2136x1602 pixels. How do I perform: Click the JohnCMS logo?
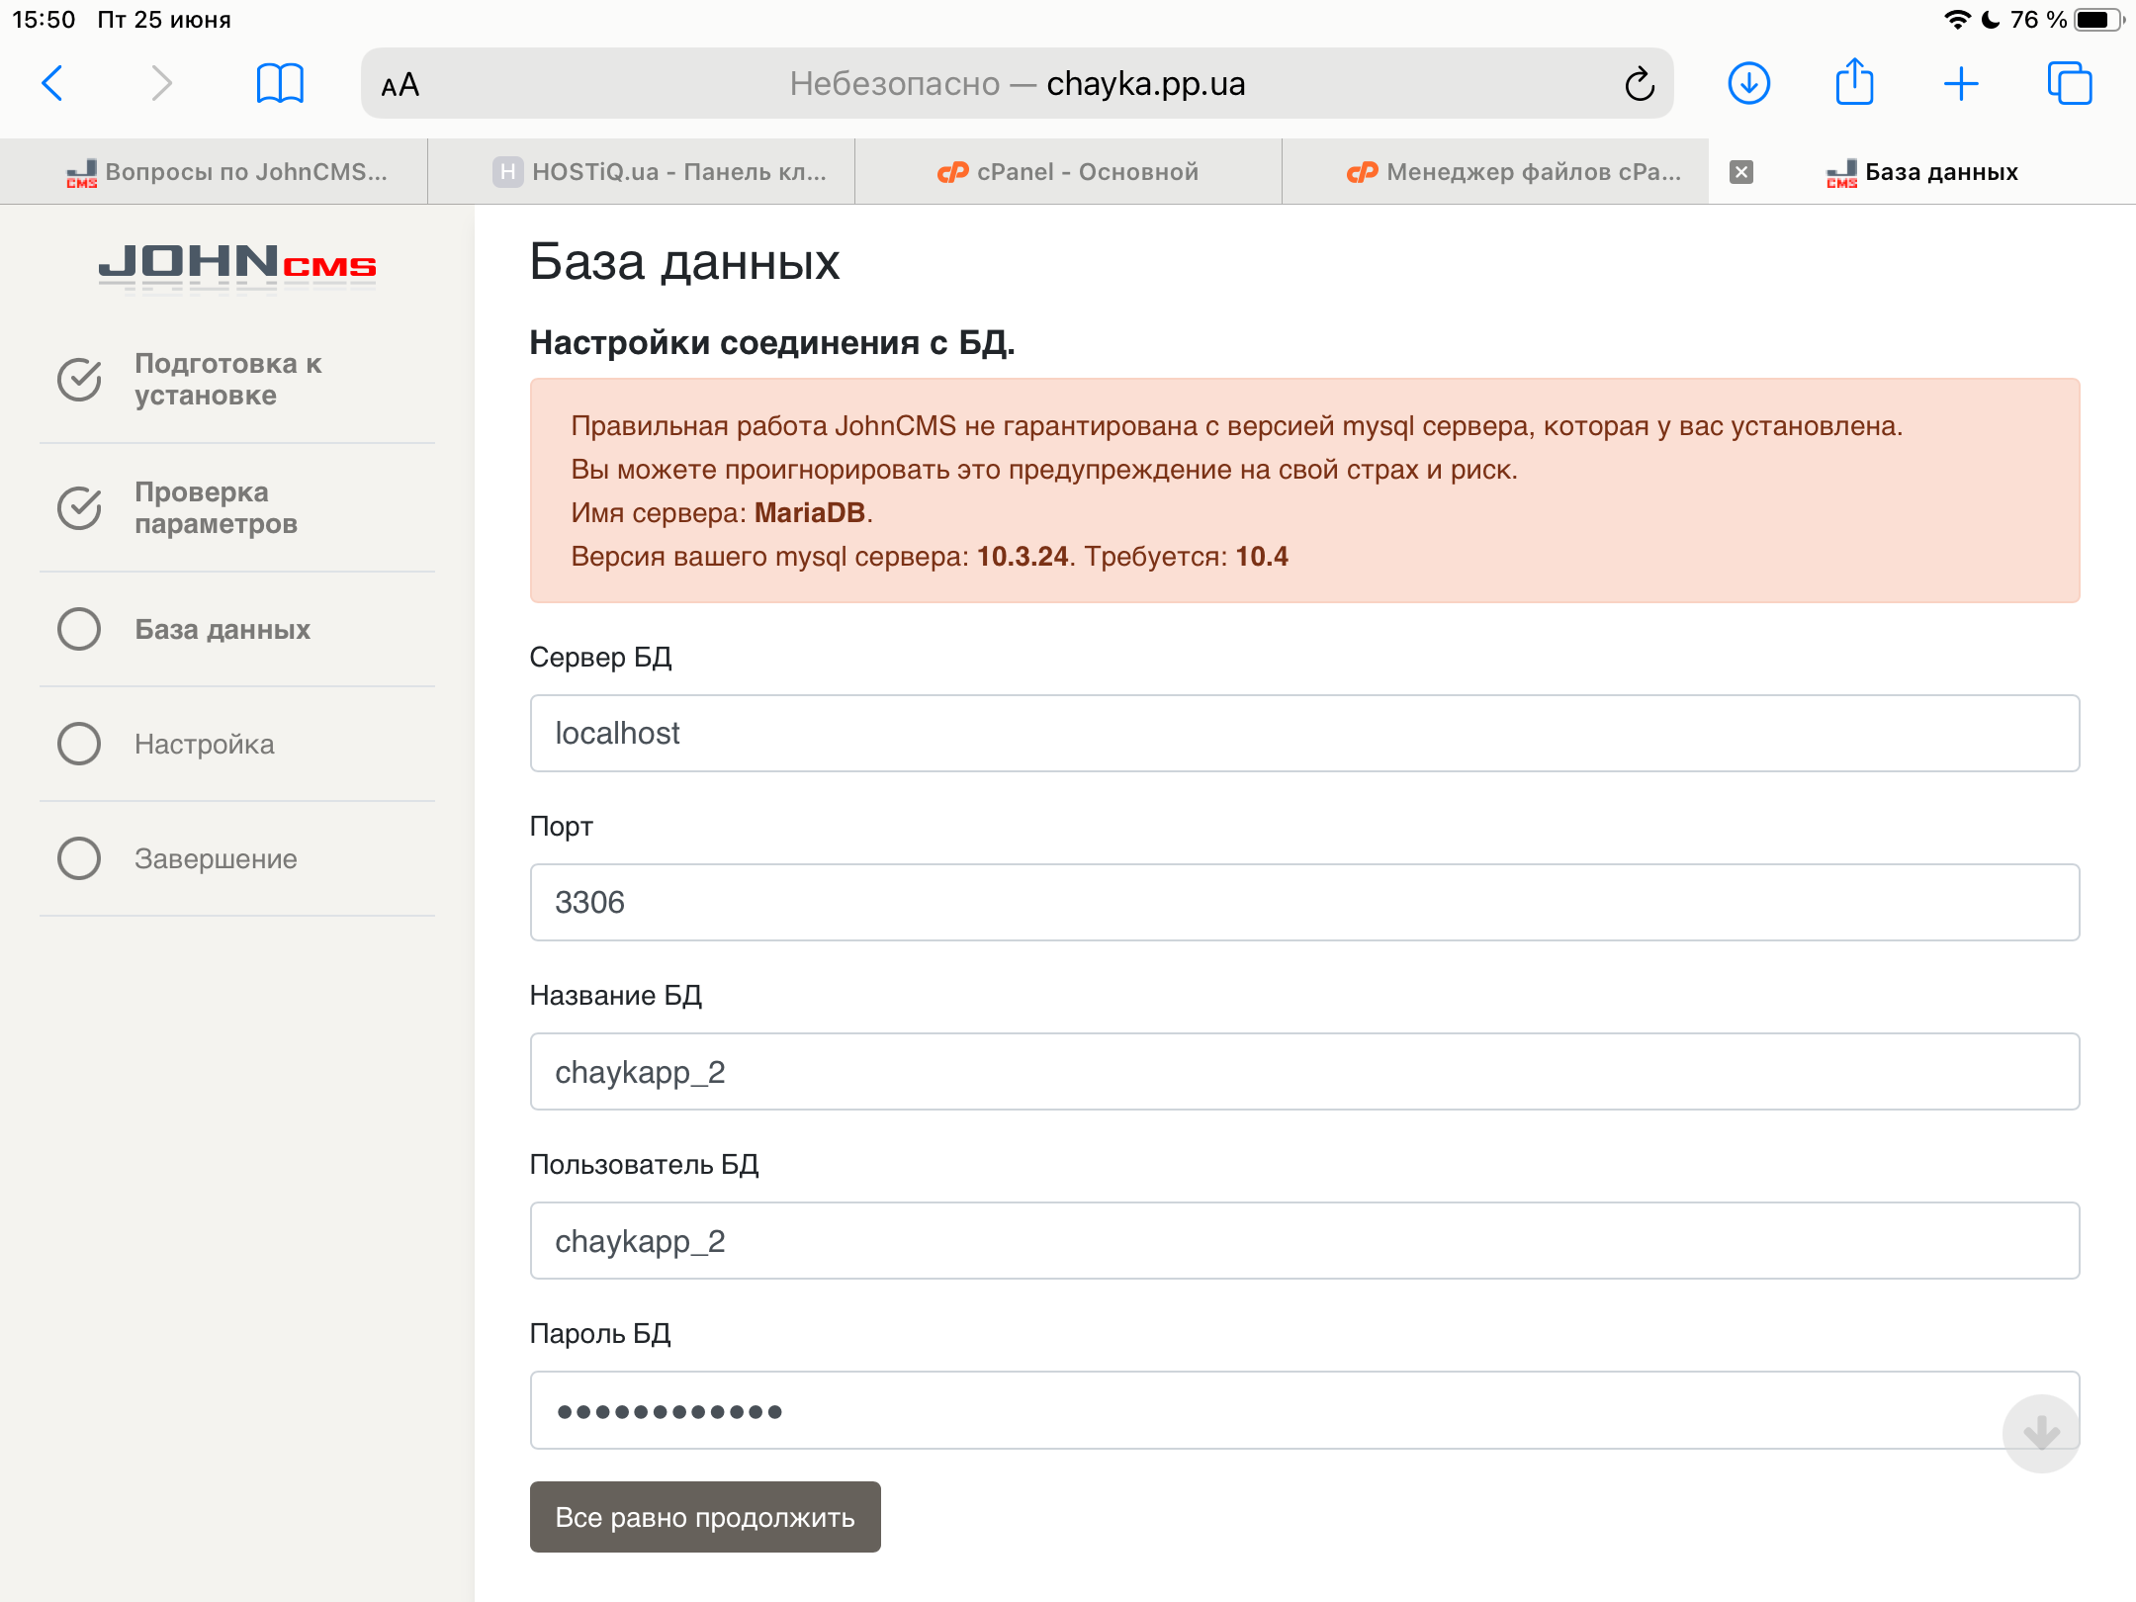(237, 267)
